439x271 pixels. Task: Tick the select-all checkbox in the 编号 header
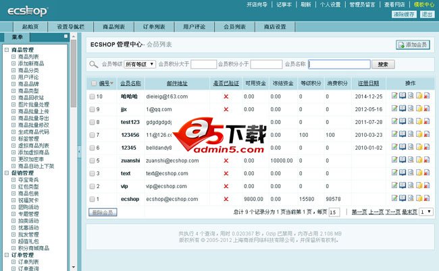tap(94, 84)
